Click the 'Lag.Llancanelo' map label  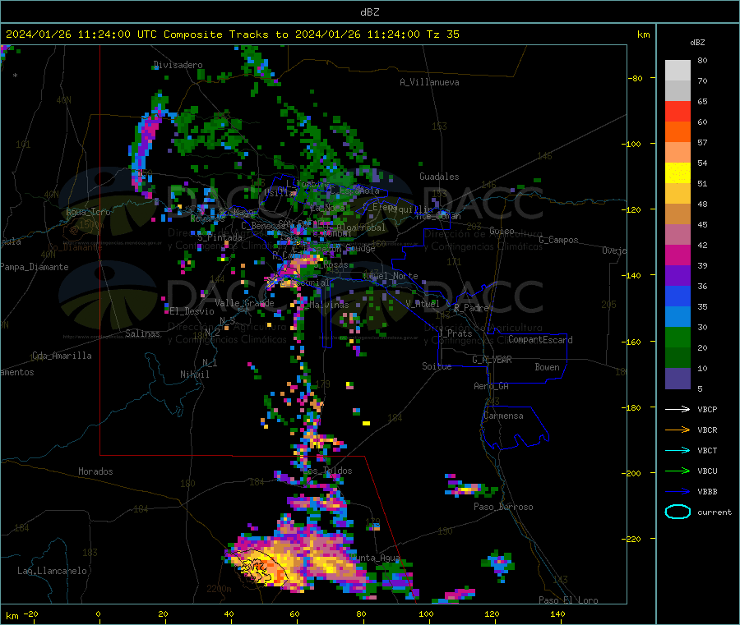[52, 571]
